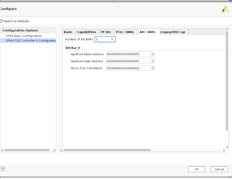Click left arrow of settings horizontal scrollbar
Viewport: 232px width, 179px height.
coord(61,150)
